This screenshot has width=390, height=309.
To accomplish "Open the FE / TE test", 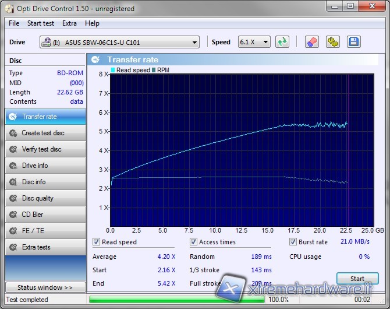I will tap(45, 231).
